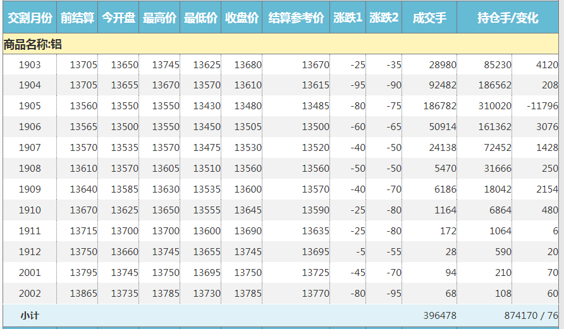This screenshot has height=329, width=564.
Task: Click the 最低价 column header
Action: (200, 18)
